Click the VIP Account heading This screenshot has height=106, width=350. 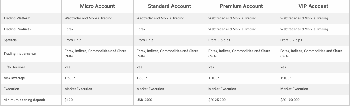313,6
